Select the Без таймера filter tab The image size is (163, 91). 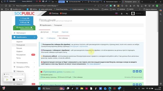click(x=63, y=38)
